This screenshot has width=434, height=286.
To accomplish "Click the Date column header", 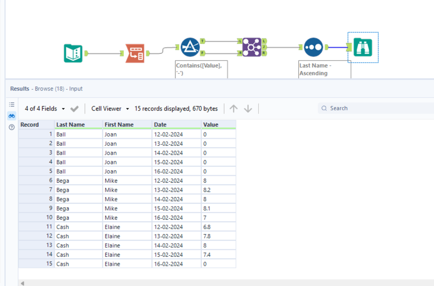I will click(x=177, y=124).
